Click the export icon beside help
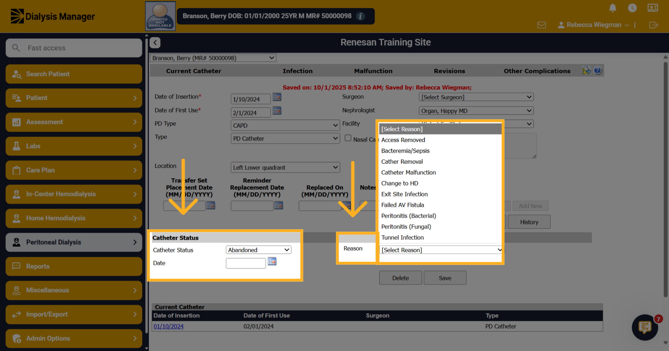Viewport: 669px width, 351px height. tap(586, 71)
